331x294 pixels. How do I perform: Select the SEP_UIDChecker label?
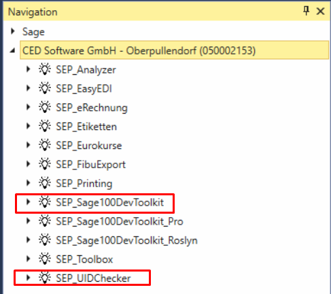point(93,278)
